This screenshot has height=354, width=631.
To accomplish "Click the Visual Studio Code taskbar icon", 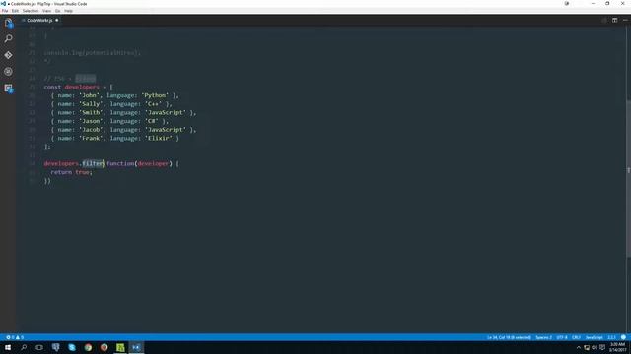I will 136,347.
